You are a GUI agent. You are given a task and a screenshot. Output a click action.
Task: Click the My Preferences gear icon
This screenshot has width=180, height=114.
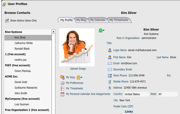coord(62,83)
